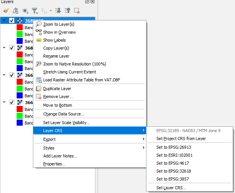Choose Copy Layer(s)

point(90,48)
